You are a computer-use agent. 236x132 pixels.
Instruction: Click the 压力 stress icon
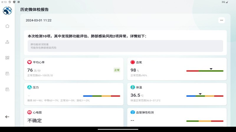click(x=29, y=87)
